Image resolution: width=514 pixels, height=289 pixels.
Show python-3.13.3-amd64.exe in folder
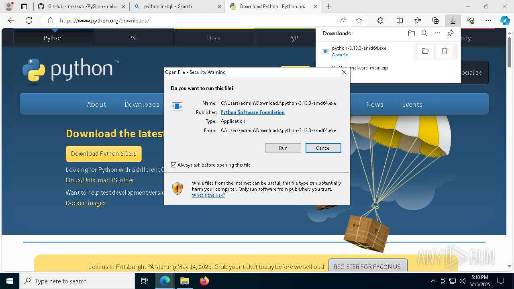pyautogui.click(x=425, y=51)
